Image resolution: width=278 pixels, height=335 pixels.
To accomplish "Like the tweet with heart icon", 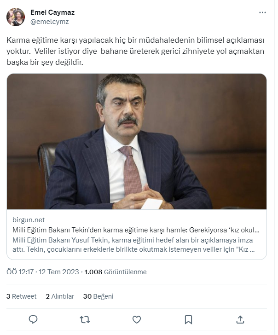I will 137,320.
